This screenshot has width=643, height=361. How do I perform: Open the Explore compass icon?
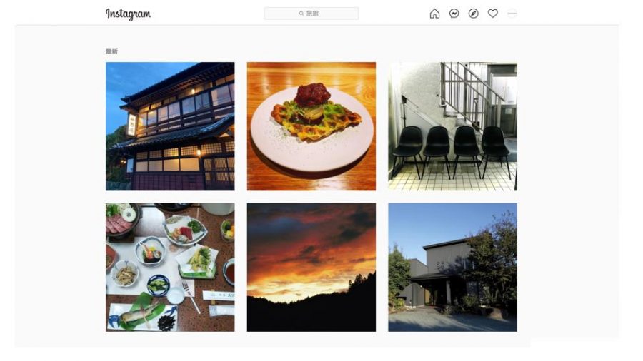(473, 14)
